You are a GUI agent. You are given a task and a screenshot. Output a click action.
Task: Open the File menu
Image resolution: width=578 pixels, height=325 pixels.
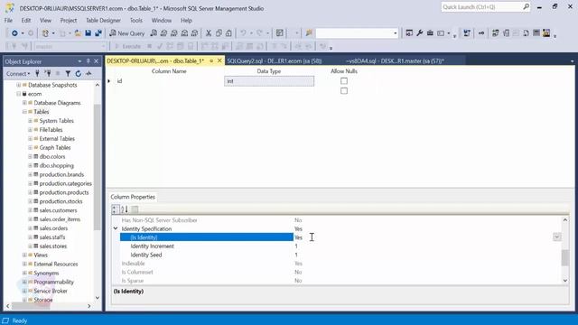click(8, 20)
